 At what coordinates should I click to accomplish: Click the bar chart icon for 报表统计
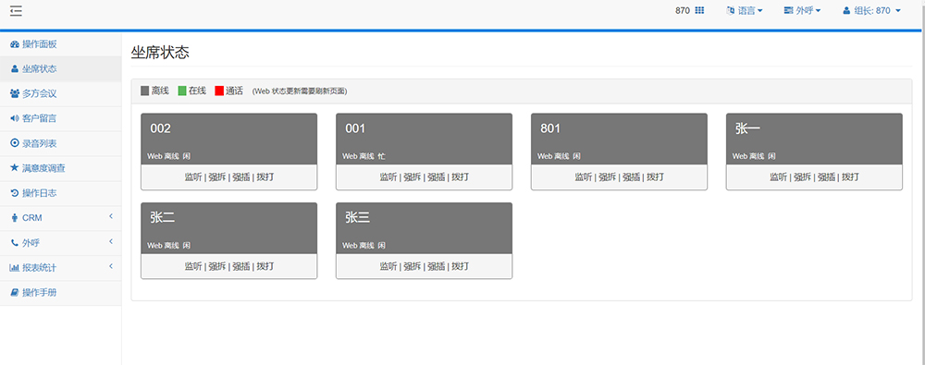15,267
